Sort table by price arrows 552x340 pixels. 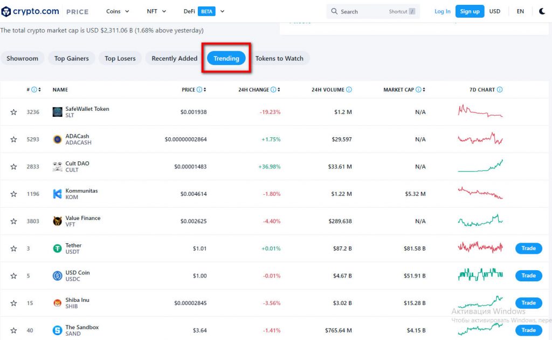point(204,89)
